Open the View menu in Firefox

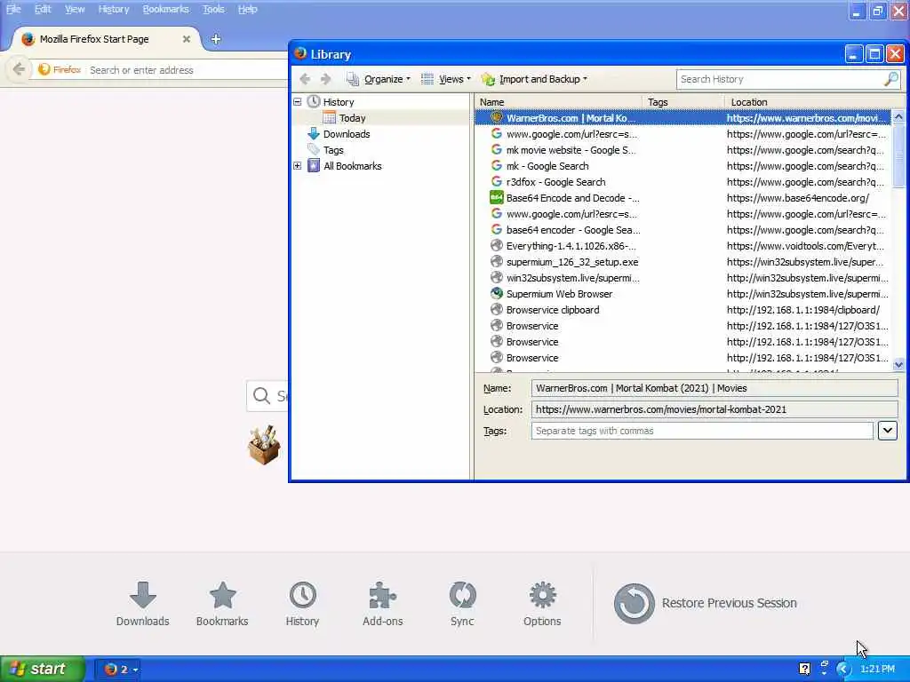75,9
